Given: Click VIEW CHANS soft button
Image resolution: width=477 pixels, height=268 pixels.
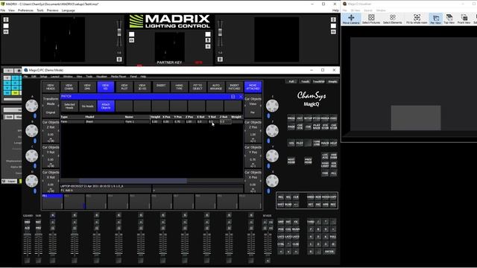Looking at the screenshot, I should point(69,87).
